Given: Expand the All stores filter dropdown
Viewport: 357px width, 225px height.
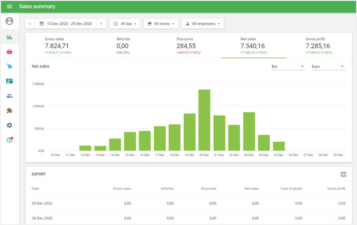Looking at the screenshot, I should click(x=161, y=24).
